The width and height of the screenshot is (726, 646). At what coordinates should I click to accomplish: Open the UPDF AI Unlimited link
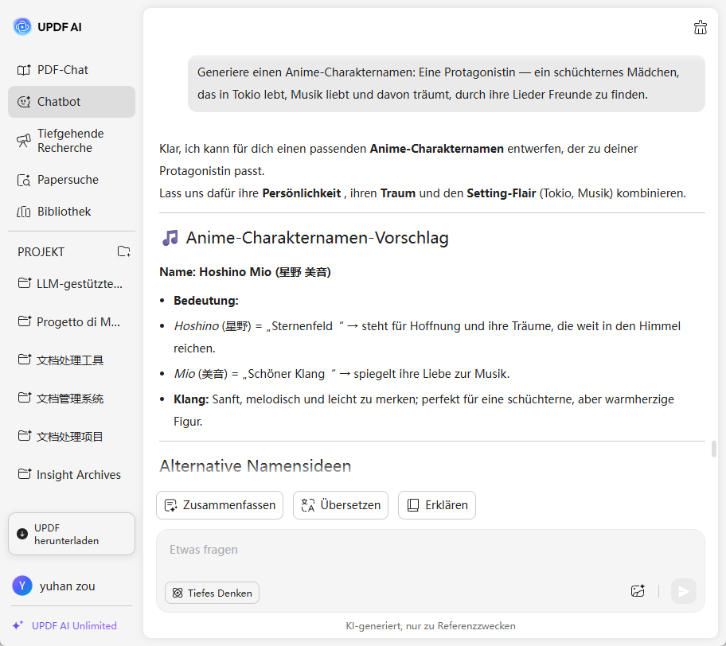click(74, 625)
